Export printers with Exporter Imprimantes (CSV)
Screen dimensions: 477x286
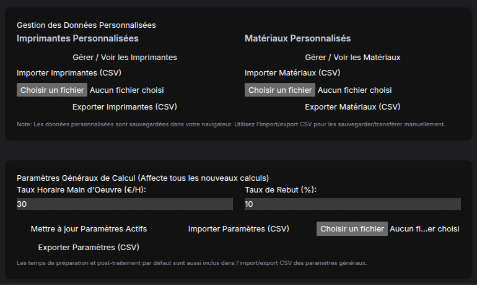click(125, 106)
